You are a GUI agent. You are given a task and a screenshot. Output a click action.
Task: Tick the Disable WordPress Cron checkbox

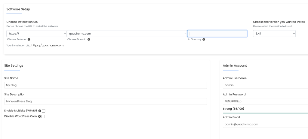(43, 116)
